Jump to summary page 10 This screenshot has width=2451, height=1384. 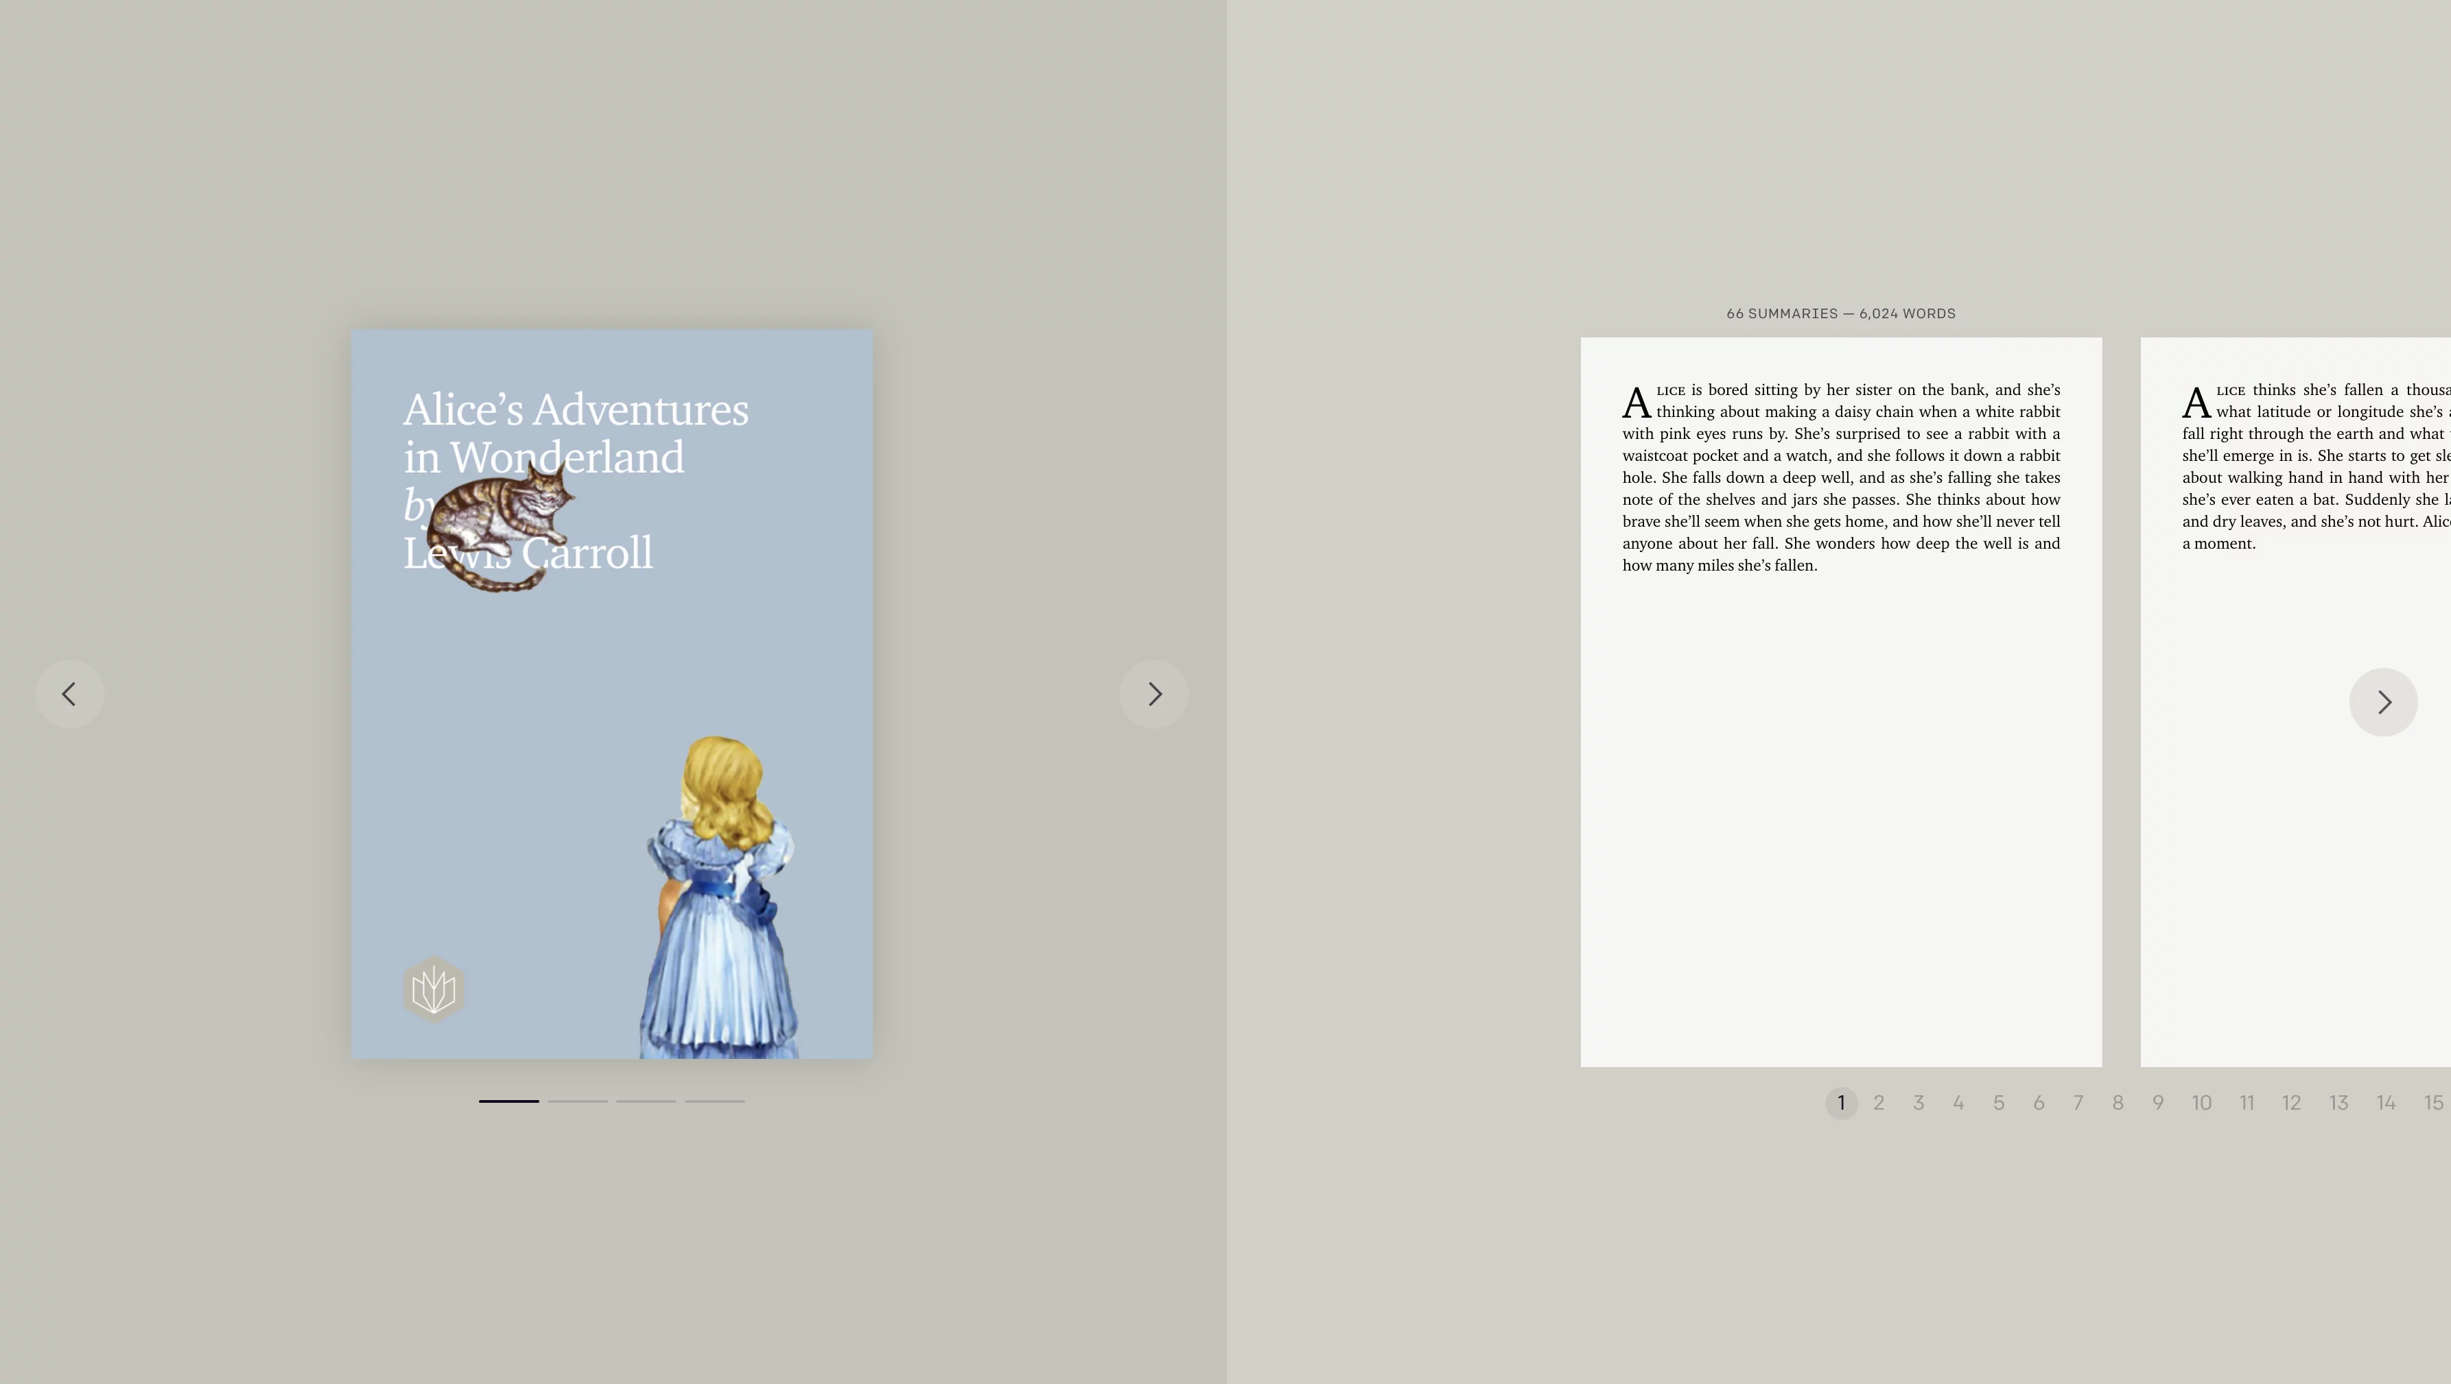2202,1102
